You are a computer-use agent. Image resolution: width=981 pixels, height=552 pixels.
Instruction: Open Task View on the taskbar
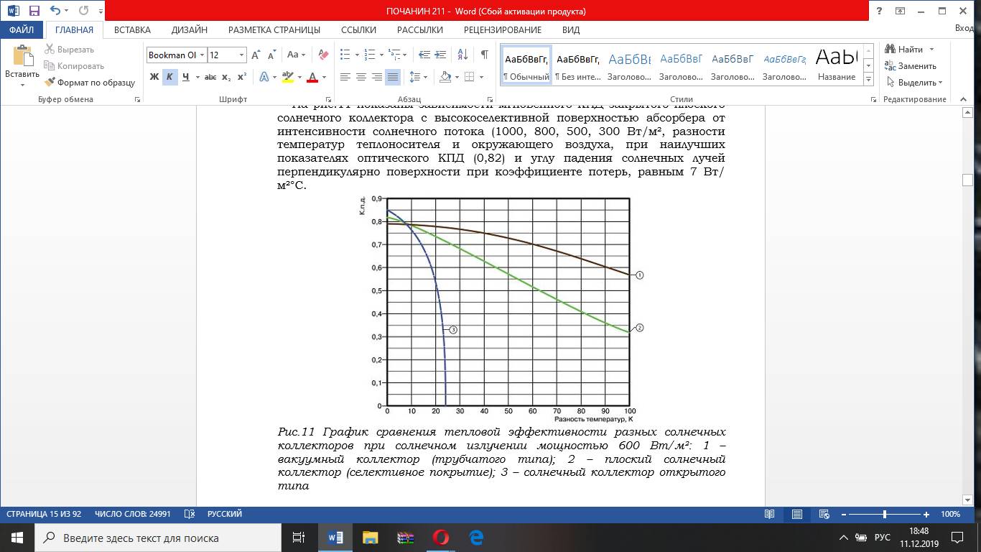point(299,538)
